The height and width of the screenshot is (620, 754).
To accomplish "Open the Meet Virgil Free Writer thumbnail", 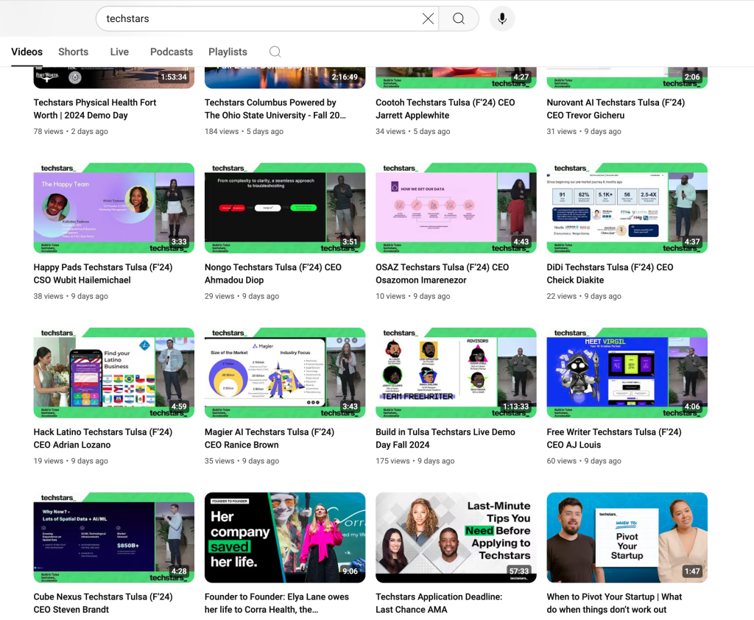I will click(627, 373).
